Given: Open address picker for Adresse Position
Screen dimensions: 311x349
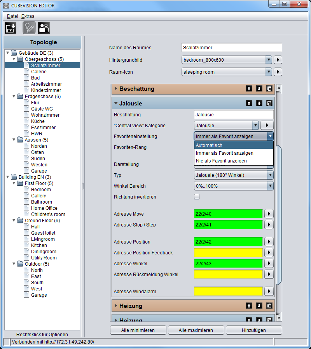Looking at the screenshot, I should 269,242.
